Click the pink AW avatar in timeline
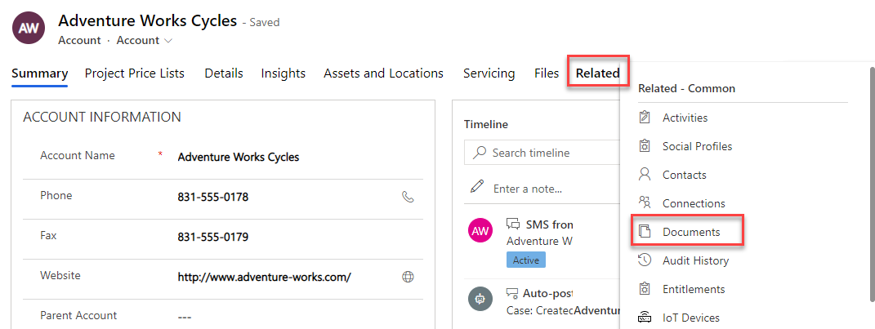Viewport: 875px width, 329px height. [480, 230]
